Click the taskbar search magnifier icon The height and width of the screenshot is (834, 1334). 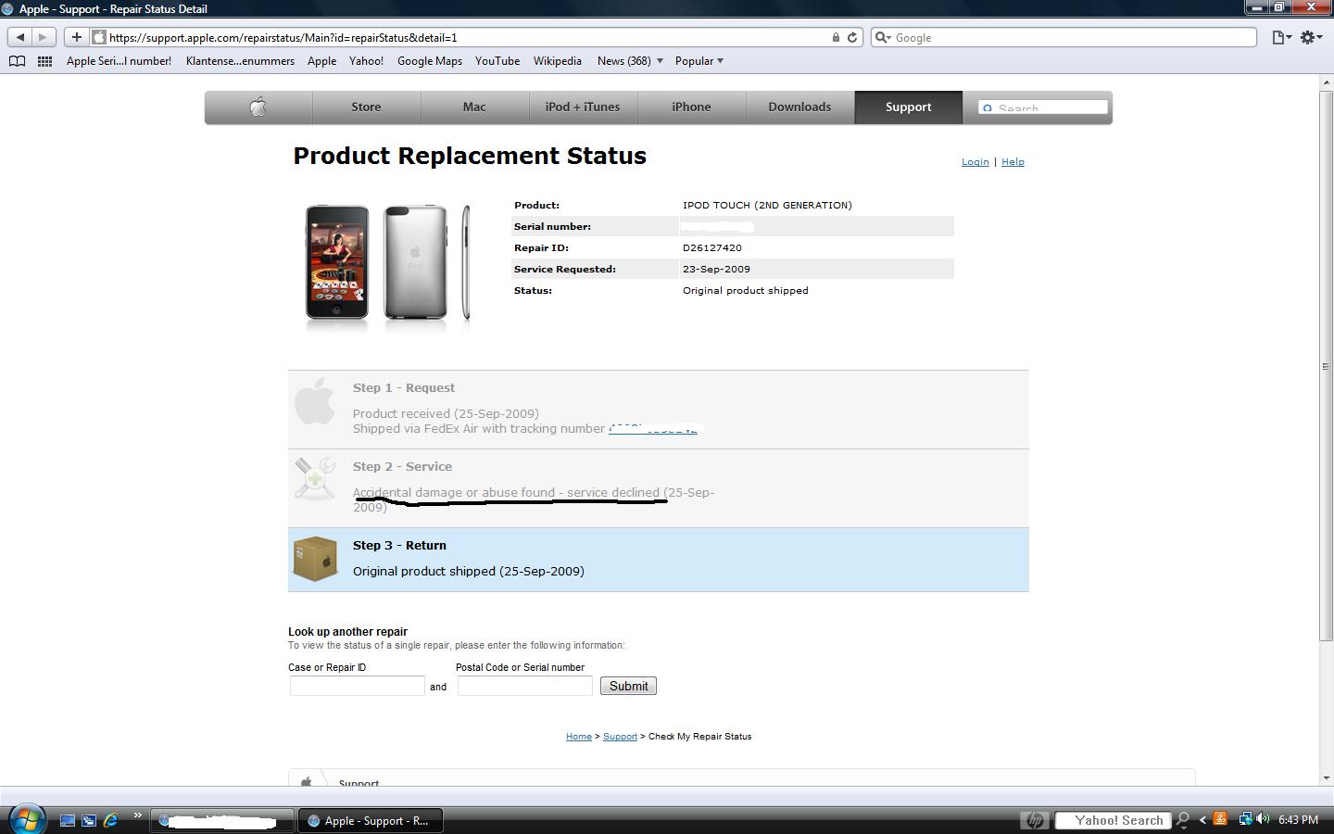point(1183,820)
